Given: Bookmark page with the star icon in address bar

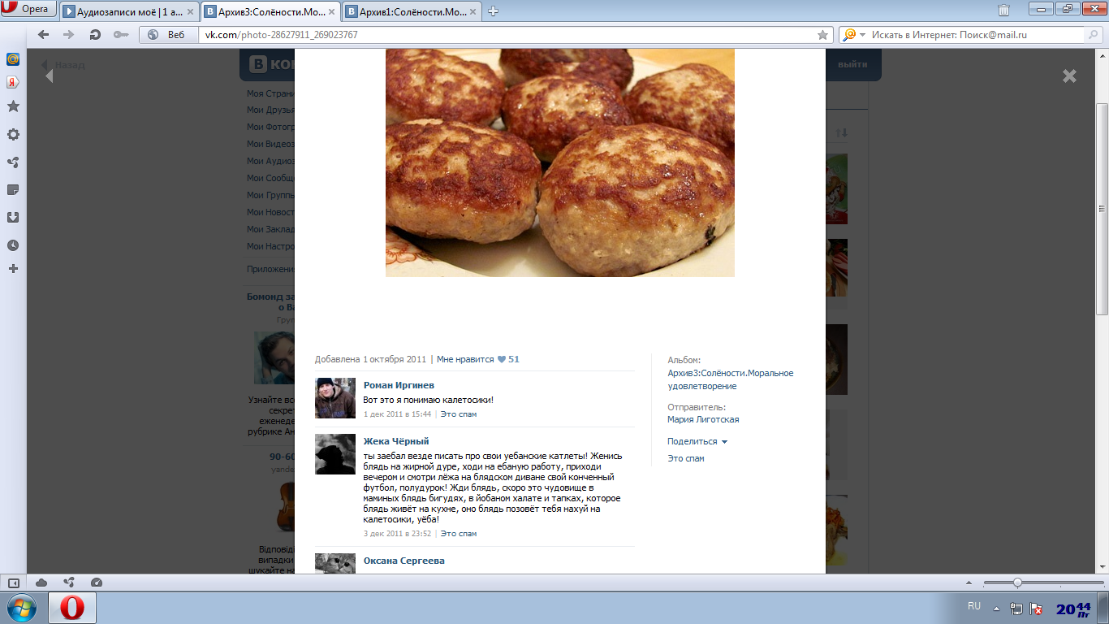Looking at the screenshot, I should [822, 35].
